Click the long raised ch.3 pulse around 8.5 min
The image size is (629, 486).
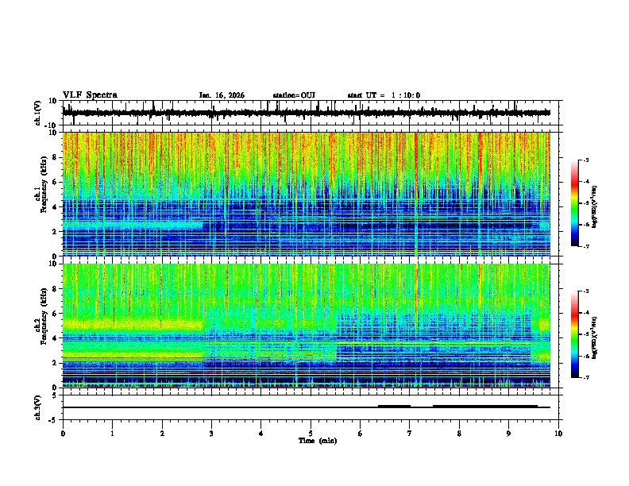(485, 406)
